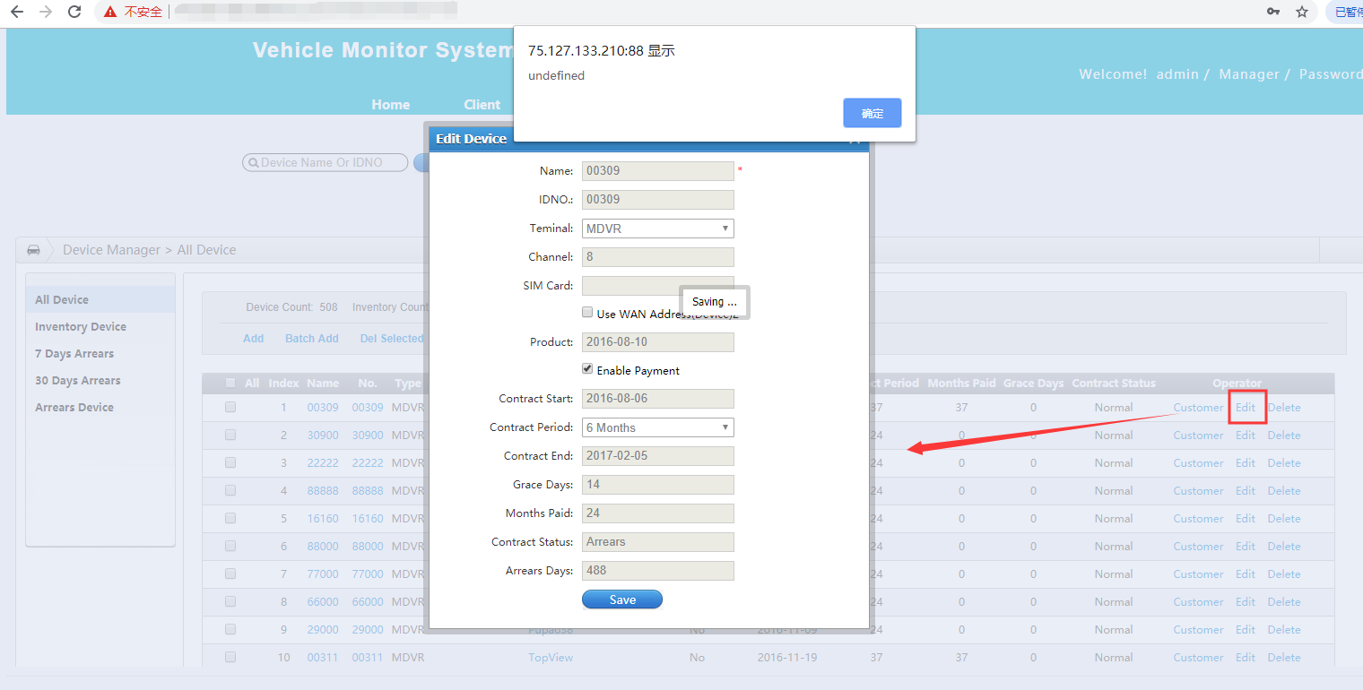This screenshot has width=1363, height=690.
Task: Tick the checkbox for row 5 device 16160
Action: [230, 518]
